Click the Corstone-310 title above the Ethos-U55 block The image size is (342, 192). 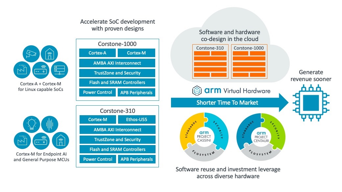pyautogui.click(x=118, y=111)
